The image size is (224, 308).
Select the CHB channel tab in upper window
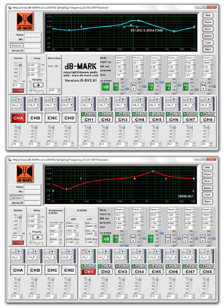pyautogui.click(x=35, y=118)
